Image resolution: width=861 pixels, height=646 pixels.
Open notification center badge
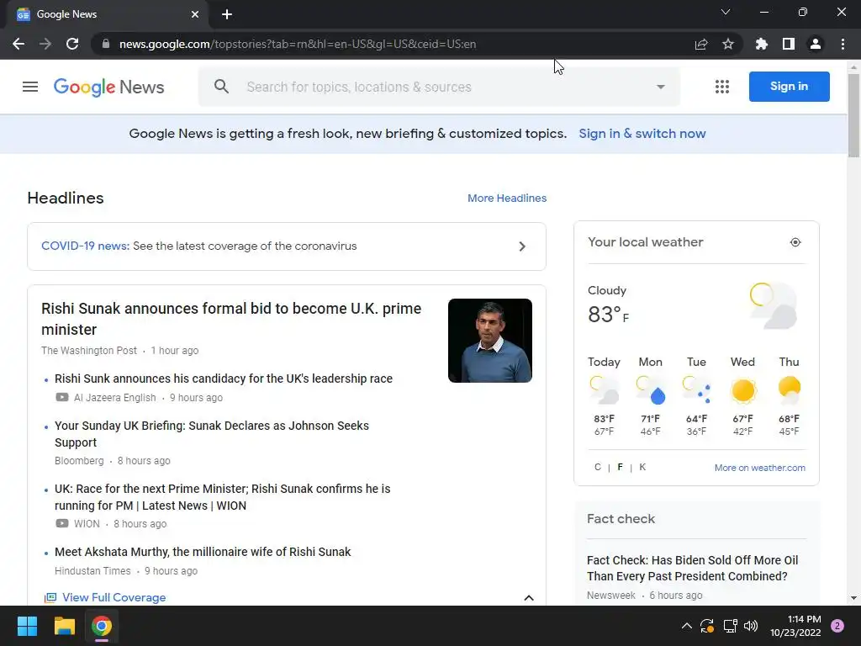[837, 626]
